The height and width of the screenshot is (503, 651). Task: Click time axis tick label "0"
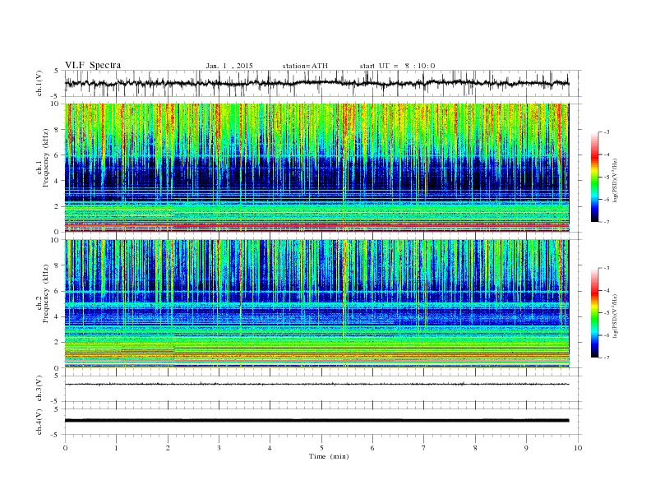[x=65, y=448]
